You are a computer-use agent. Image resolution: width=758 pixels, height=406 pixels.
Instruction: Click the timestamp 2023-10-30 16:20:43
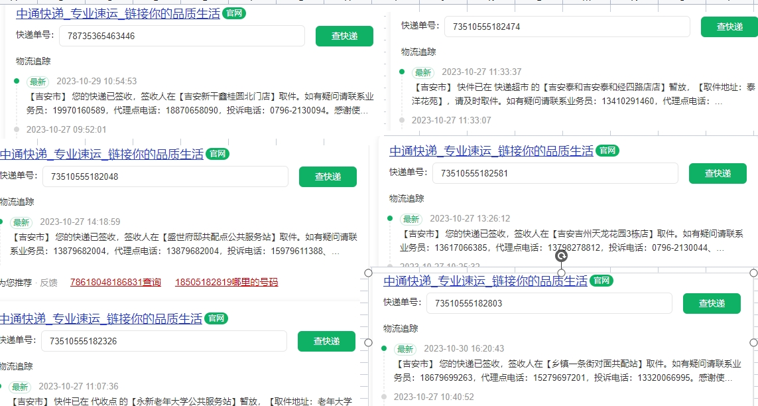(464, 348)
